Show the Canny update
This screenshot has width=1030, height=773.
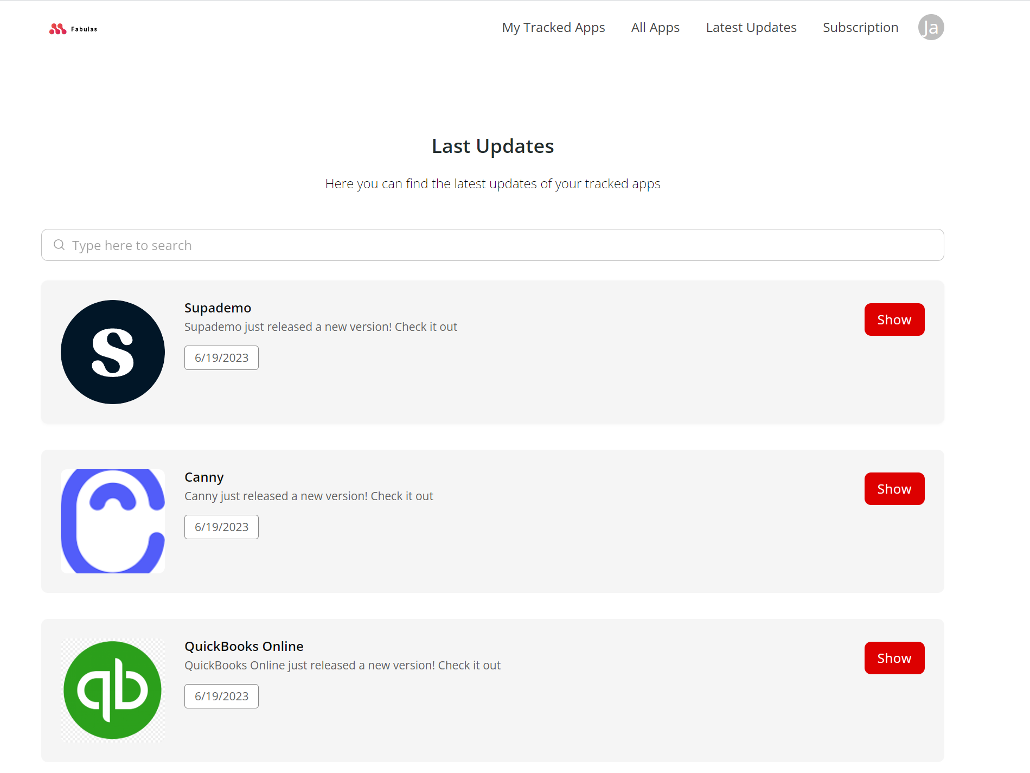pyautogui.click(x=894, y=489)
